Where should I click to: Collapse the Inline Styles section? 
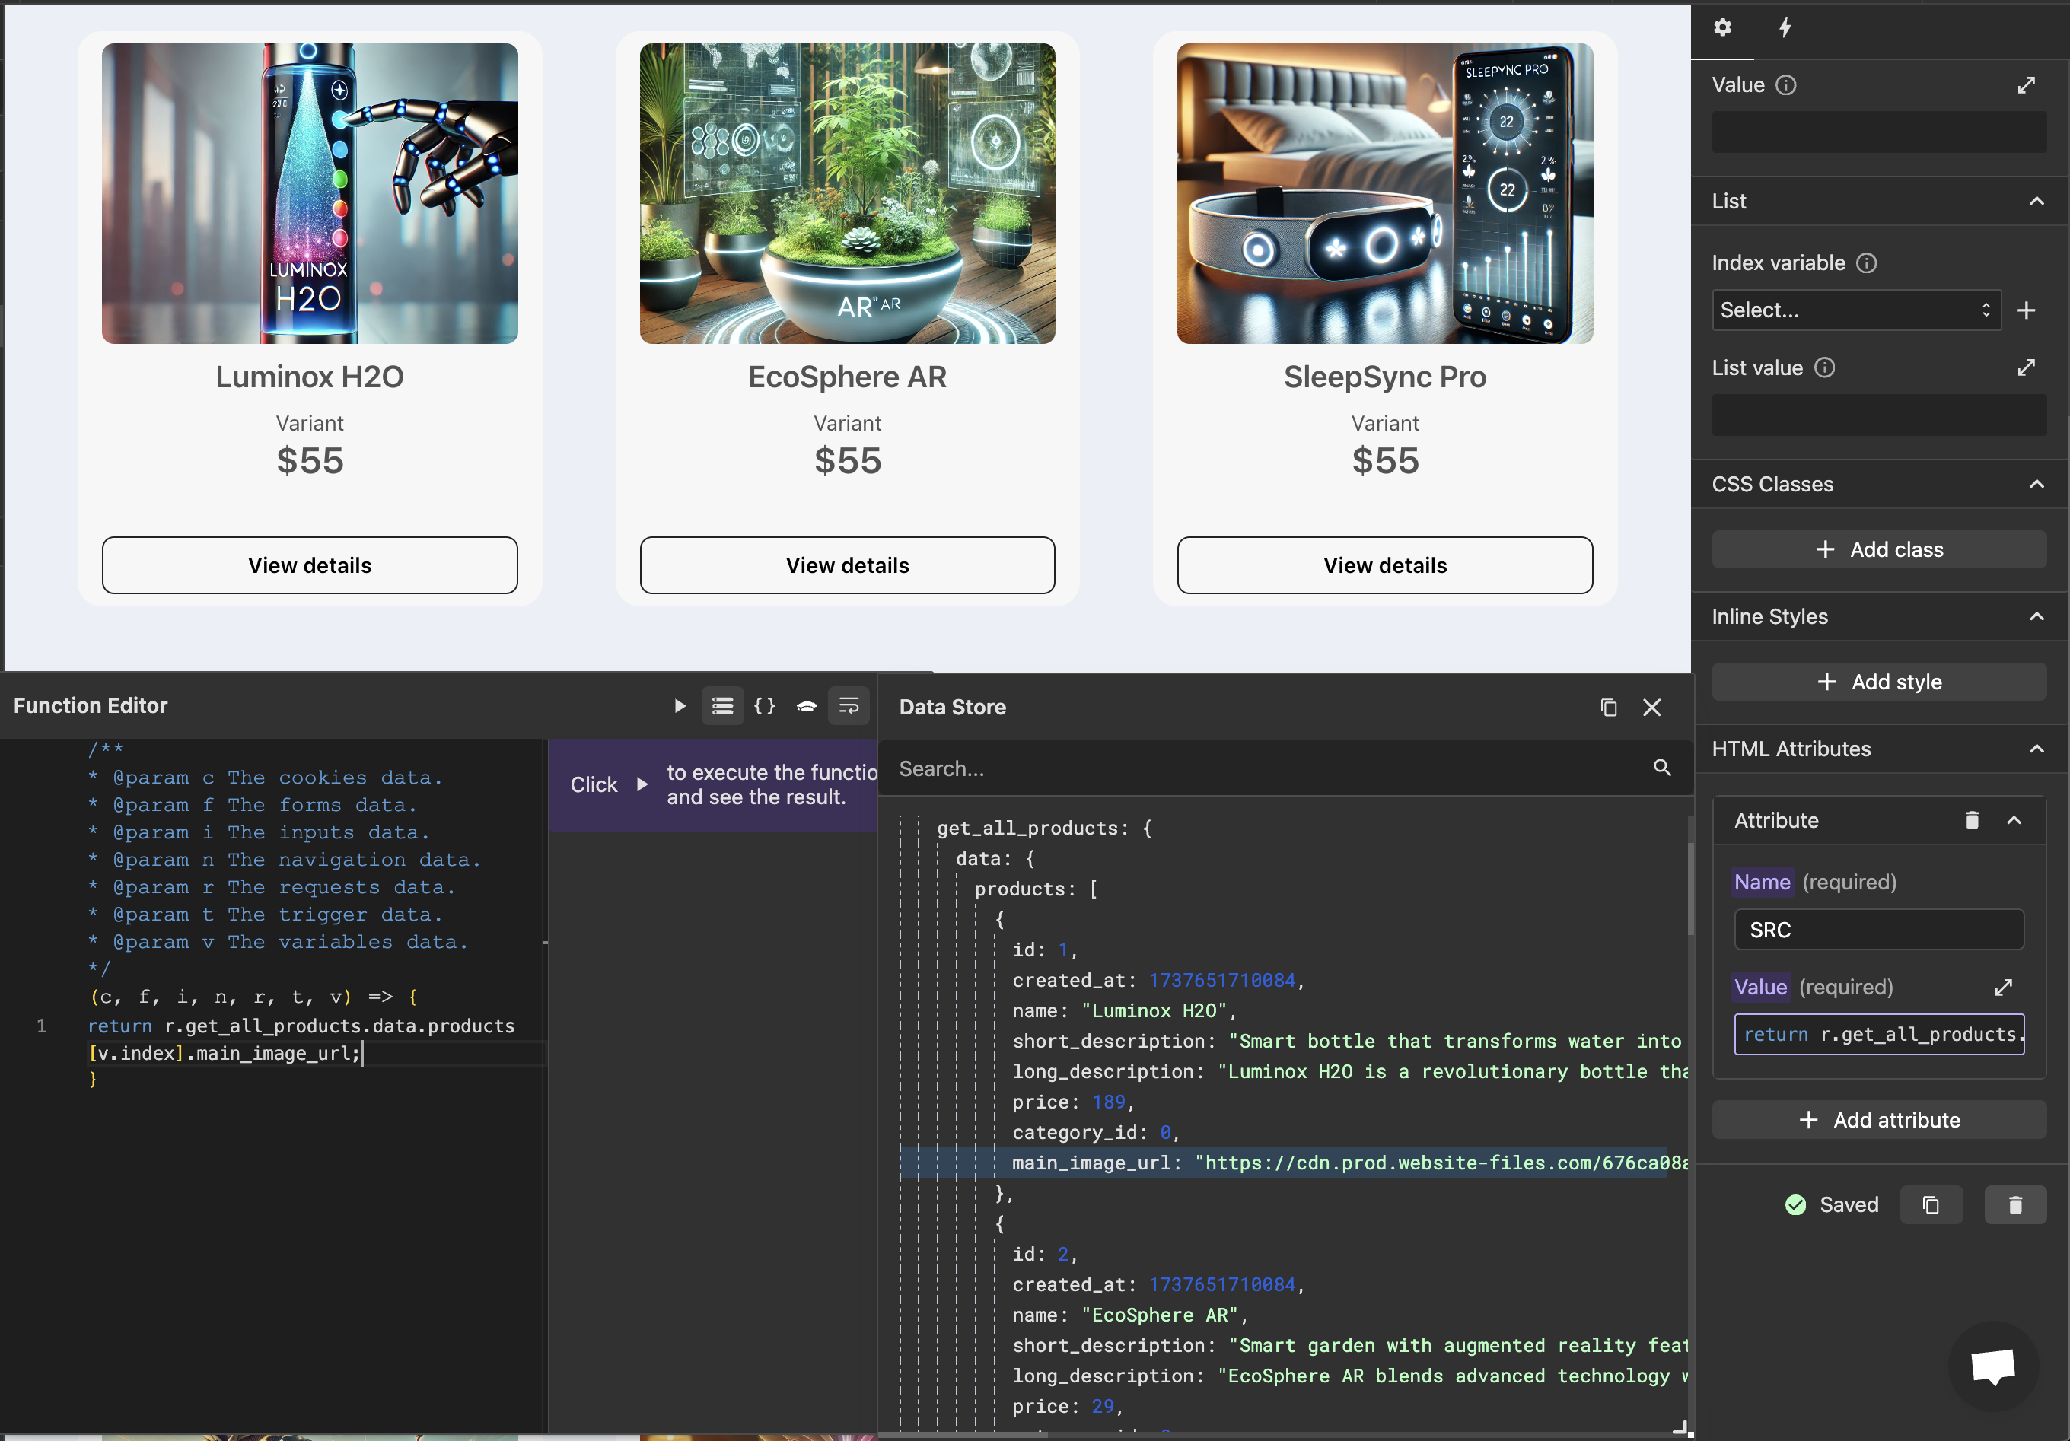[x=2037, y=616]
